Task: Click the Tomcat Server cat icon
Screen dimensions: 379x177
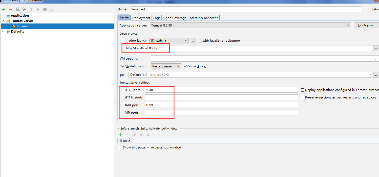Action: pyautogui.click(x=8, y=21)
